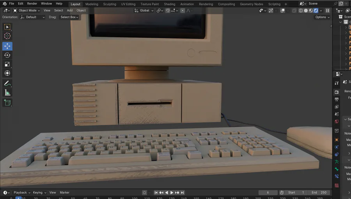Open the Render menu
Screen dimensions: 351x199
tap(32, 3)
